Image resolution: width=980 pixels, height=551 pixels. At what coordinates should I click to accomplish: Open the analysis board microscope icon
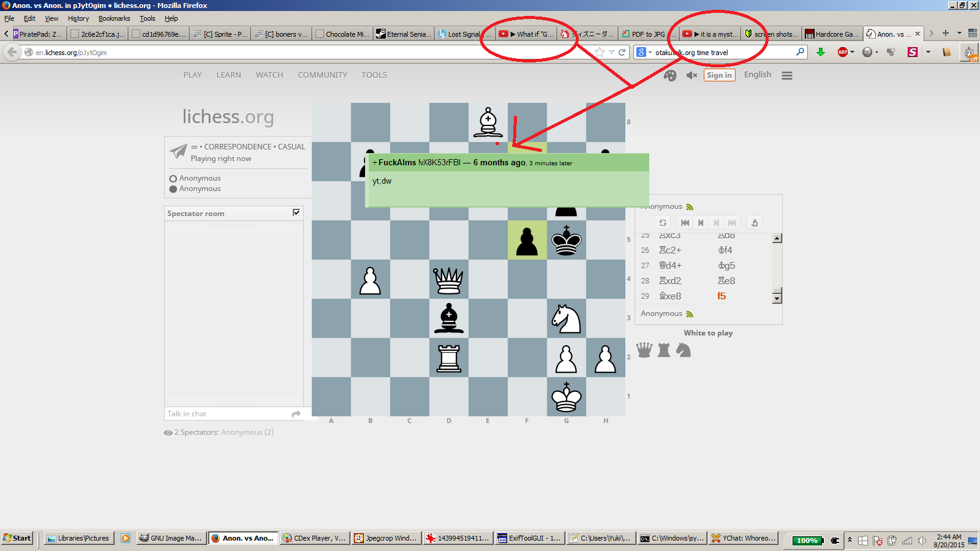click(755, 223)
